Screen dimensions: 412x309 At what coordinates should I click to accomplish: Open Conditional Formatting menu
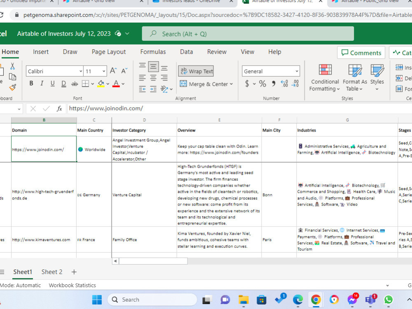pos(325,78)
